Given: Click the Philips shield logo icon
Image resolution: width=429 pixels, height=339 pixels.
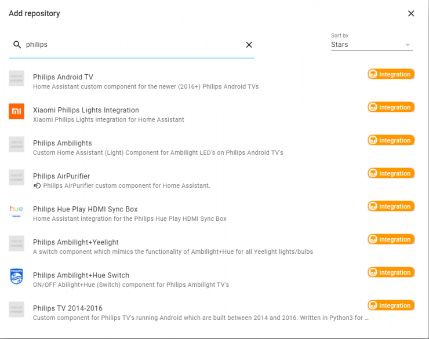Looking at the screenshot, I should tap(17, 276).
